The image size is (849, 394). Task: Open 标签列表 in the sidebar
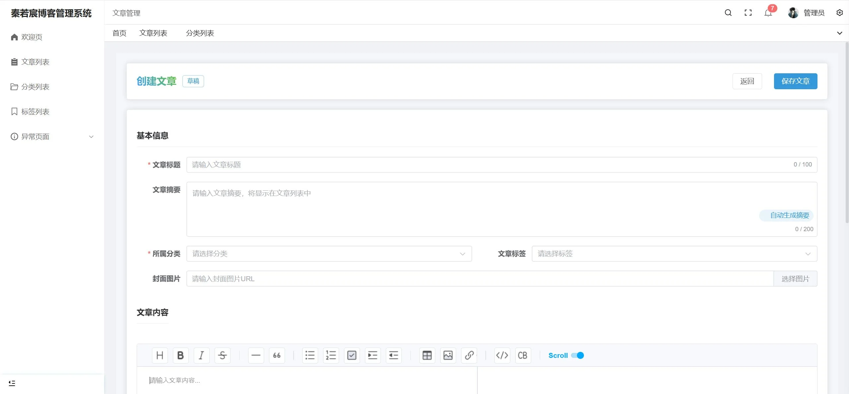(35, 112)
